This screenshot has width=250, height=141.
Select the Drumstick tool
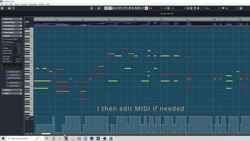139,8
